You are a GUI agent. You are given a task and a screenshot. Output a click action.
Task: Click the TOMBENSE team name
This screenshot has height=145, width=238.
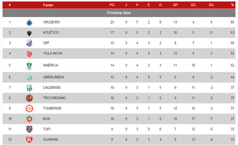[x=52, y=108]
